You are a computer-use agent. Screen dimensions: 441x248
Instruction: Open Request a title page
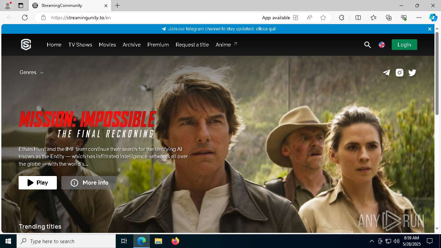tap(192, 45)
